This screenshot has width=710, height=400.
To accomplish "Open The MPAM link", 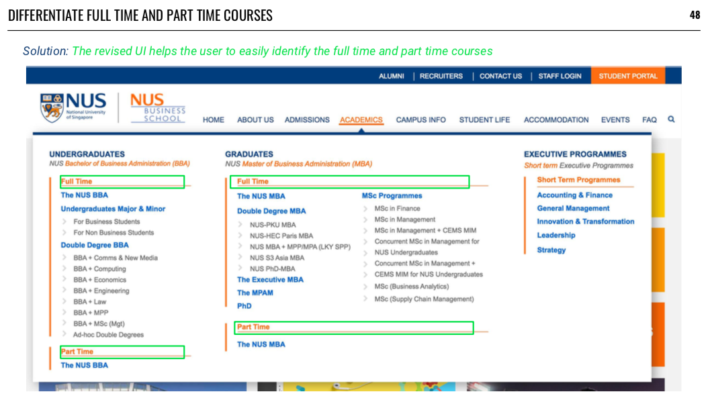I will (255, 293).
